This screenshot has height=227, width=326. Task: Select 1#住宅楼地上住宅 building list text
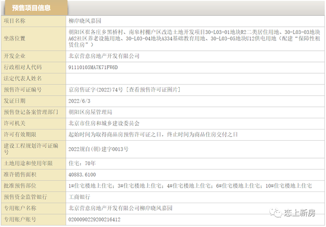tap(190, 186)
